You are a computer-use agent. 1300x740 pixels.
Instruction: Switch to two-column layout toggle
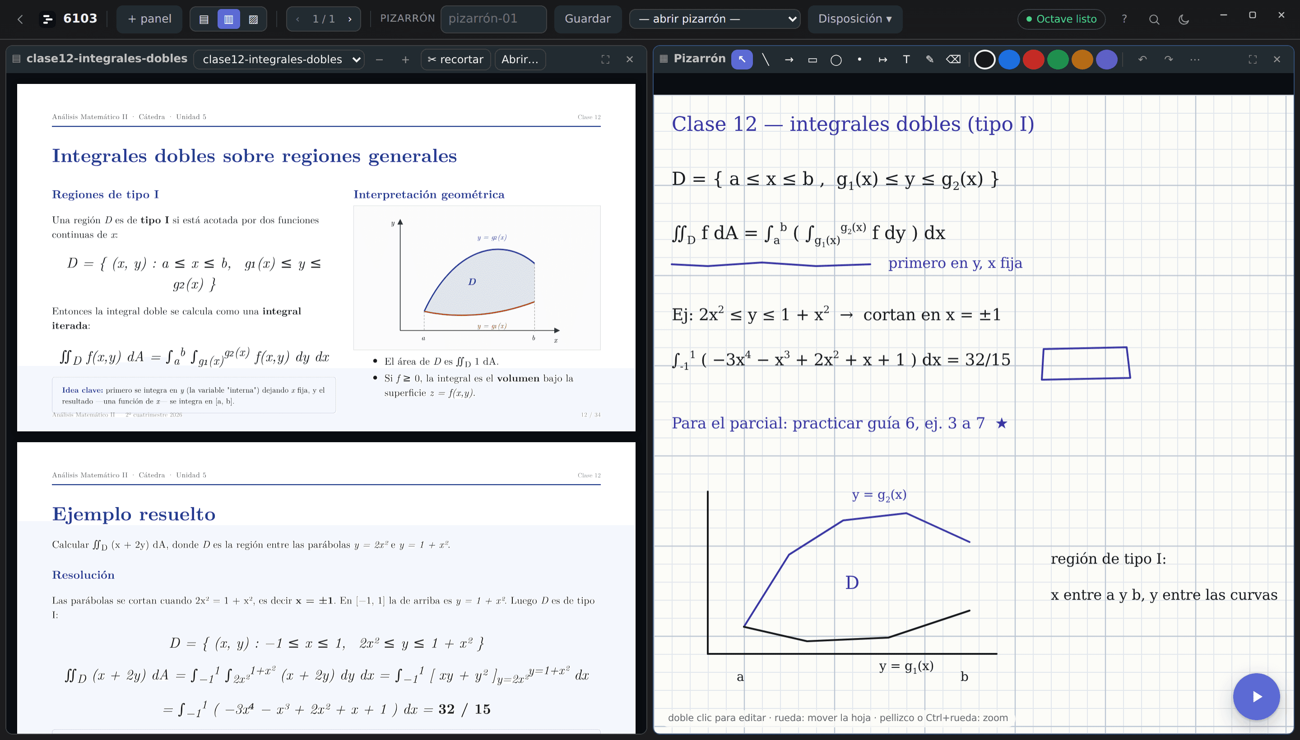tap(229, 19)
